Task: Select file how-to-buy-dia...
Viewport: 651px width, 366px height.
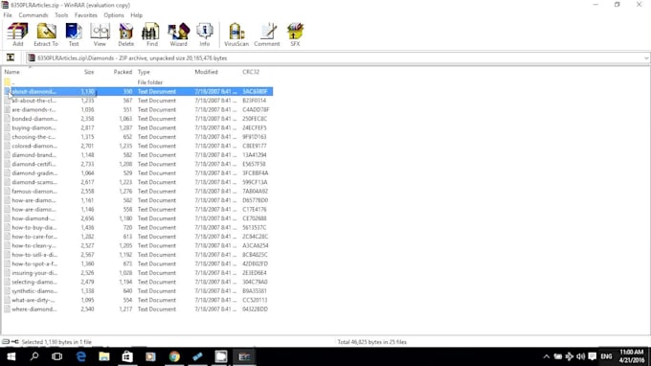Action: tap(138, 228)
